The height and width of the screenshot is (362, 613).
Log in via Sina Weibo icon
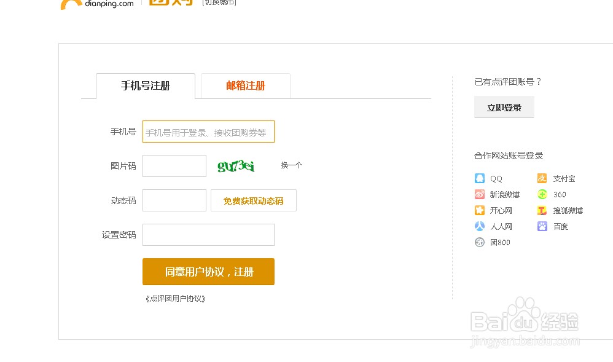(x=480, y=194)
